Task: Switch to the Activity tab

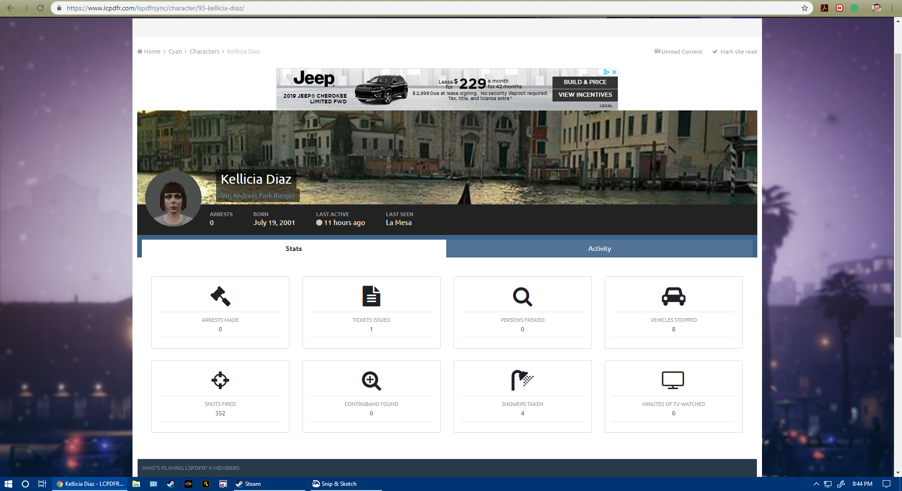Action: point(599,249)
